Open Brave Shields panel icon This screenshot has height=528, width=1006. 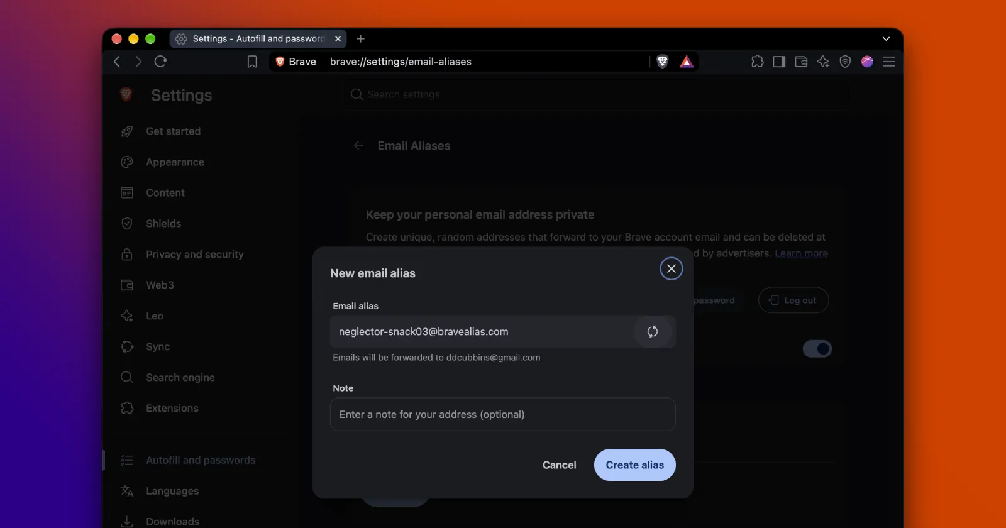662,62
